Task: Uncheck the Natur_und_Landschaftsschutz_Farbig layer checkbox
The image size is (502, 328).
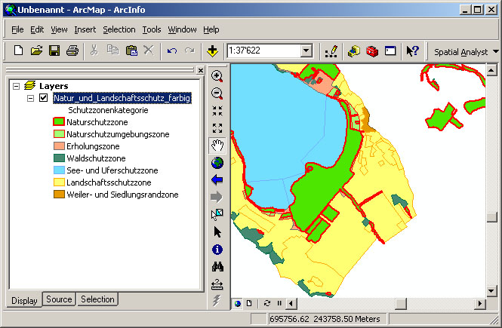Action: pos(44,98)
